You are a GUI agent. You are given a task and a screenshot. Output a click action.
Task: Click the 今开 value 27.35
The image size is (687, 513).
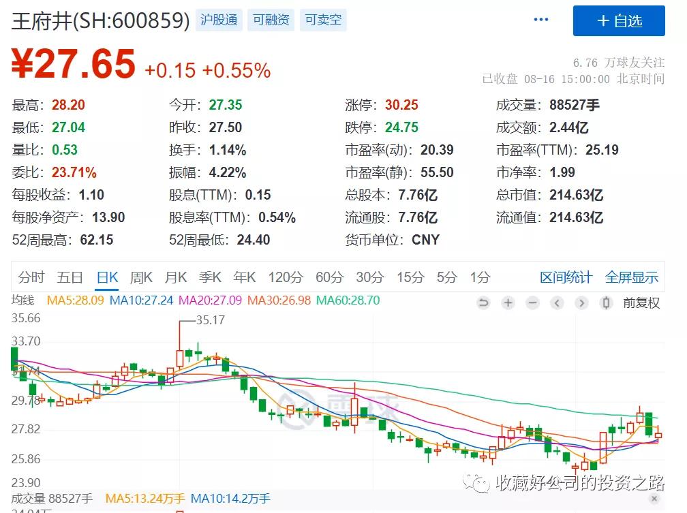[225, 105]
